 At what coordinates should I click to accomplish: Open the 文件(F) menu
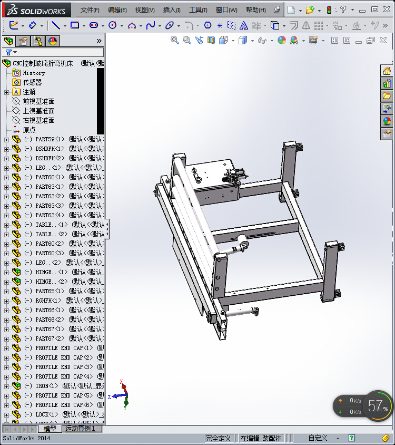(90, 10)
